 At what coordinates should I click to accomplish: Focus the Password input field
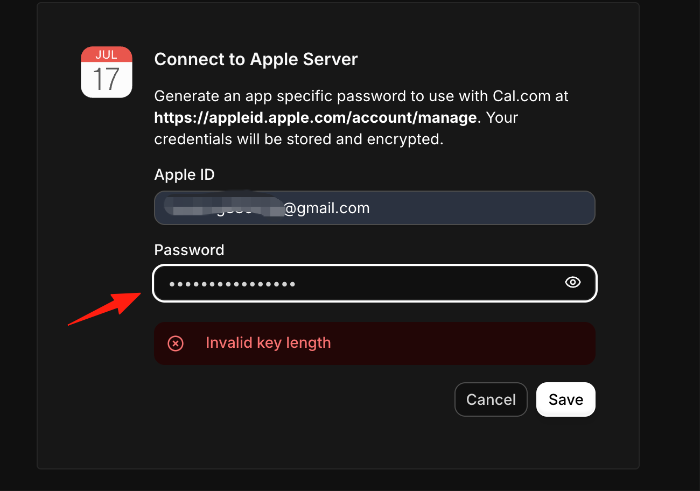coord(375,283)
